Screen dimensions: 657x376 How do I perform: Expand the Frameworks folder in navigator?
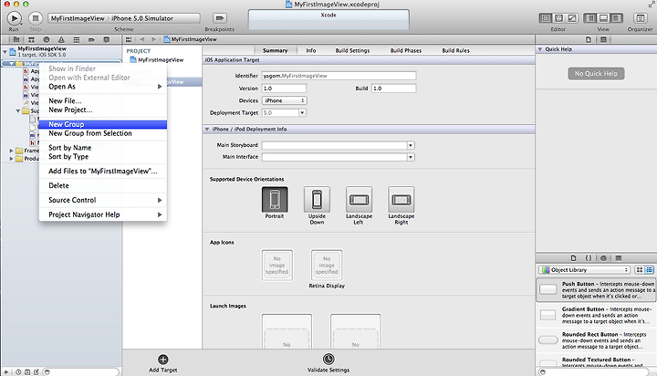pyautogui.click(x=11, y=151)
